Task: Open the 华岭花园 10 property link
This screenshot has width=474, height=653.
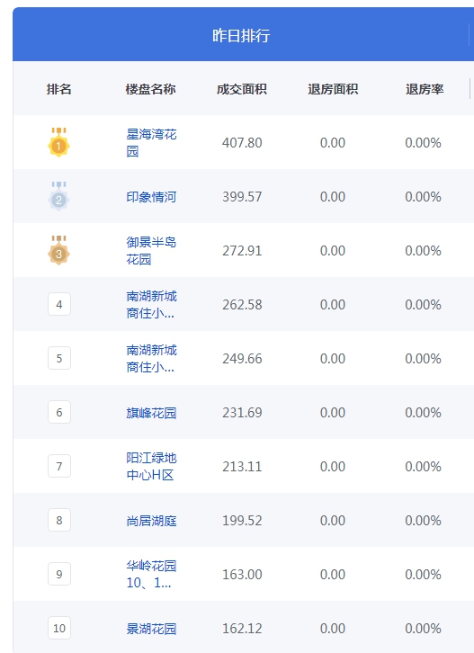Action: [151, 574]
